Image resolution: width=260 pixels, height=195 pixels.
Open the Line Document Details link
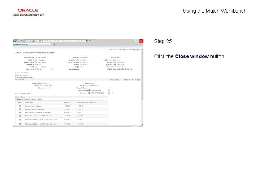tap(23, 94)
